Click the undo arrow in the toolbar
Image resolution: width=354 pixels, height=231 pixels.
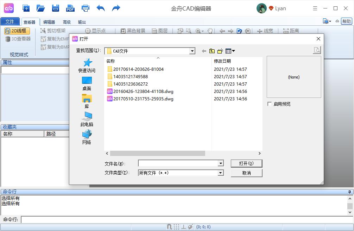[101, 8]
